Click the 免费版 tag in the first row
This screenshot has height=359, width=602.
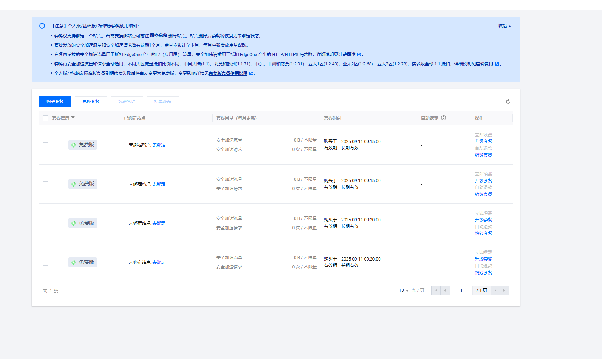83,145
